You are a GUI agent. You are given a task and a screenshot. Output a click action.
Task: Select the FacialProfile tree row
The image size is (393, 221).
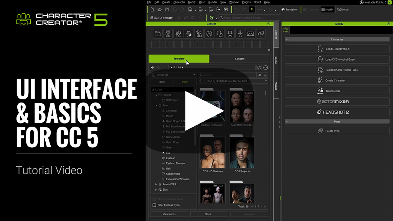coord(173,174)
